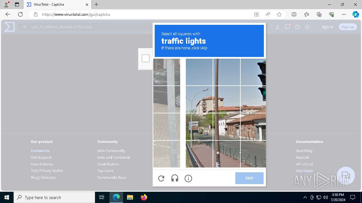Reload the captcha challenge image
362x203 pixels.
pyautogui.click(x=161, y=178)
